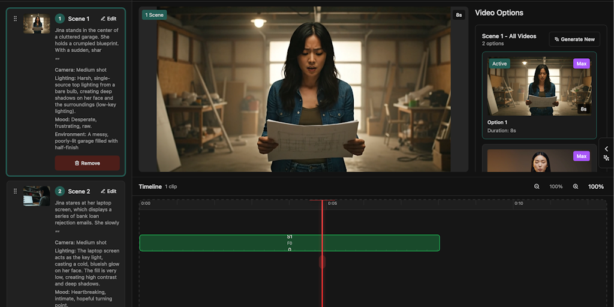
Task: Click the 0:10 mark on the timeline ruler
Action: 519,204
